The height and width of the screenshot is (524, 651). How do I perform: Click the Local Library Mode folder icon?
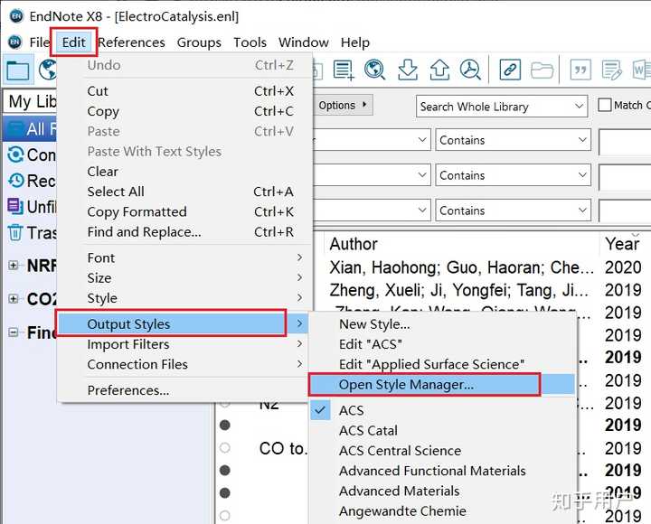18,70
